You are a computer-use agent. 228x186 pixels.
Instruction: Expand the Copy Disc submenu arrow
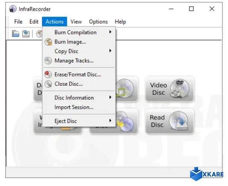tap(110, 51)
